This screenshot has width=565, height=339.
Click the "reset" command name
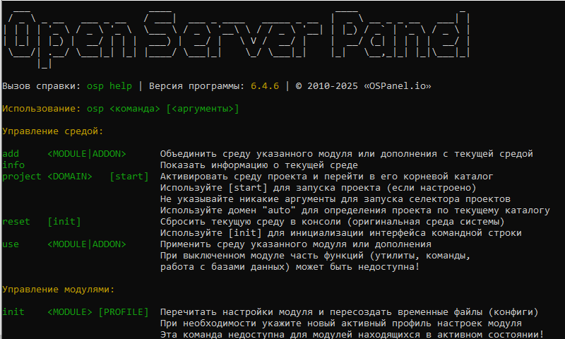(16, 222)
